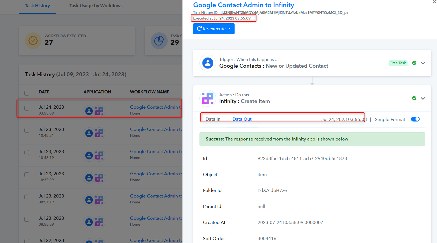Open workflow link in Jul 23 10:48:21 row
This screenshot has width=437, height=243.
coord(156,129)
